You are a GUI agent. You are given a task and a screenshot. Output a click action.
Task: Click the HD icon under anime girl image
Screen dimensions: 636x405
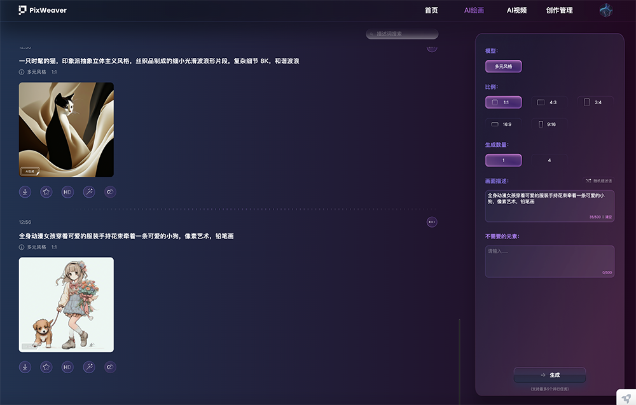click(67, 367)
